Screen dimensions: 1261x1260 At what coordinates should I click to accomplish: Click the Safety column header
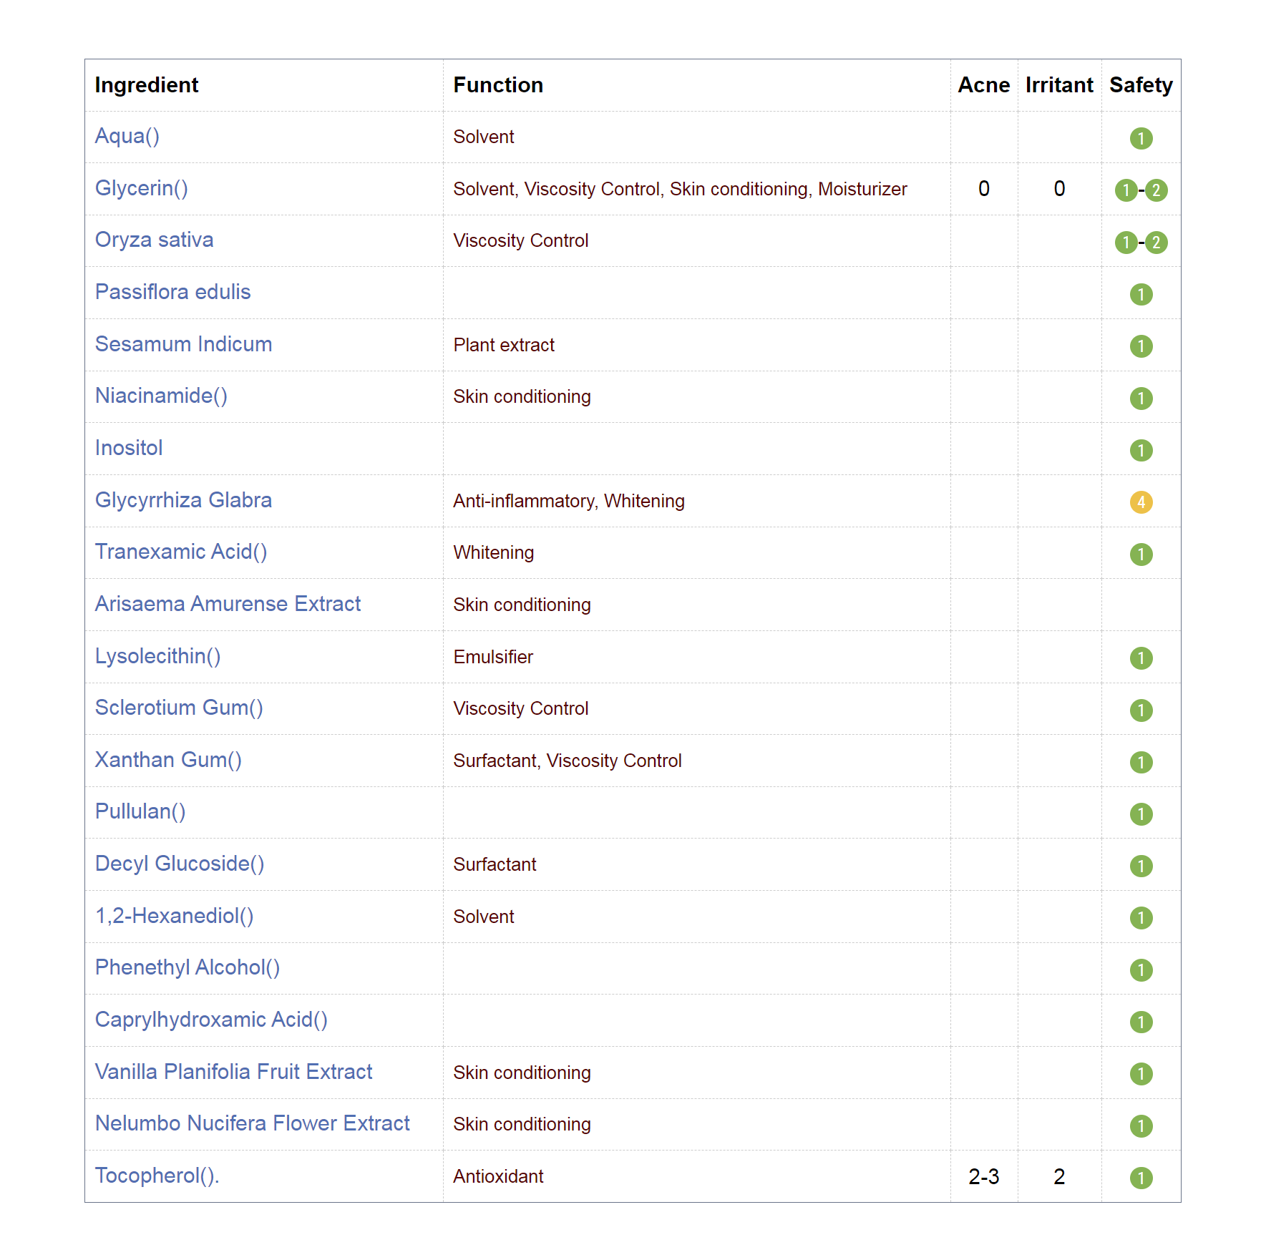[1141, 85]
